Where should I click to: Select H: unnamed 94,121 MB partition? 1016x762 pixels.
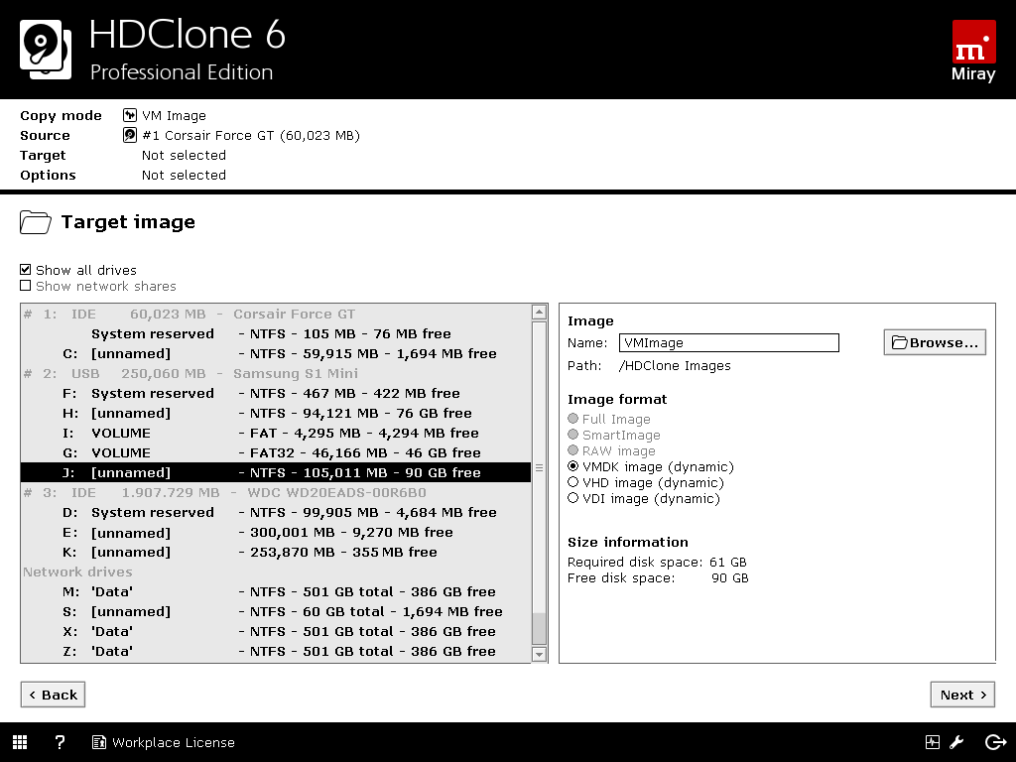[276, 414]
